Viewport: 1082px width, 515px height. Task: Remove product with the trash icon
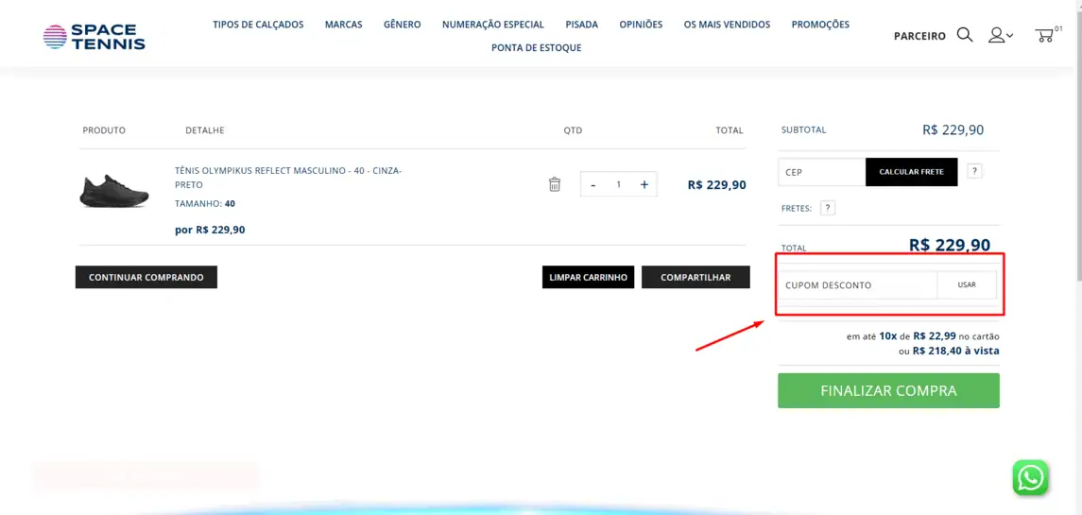554,184
